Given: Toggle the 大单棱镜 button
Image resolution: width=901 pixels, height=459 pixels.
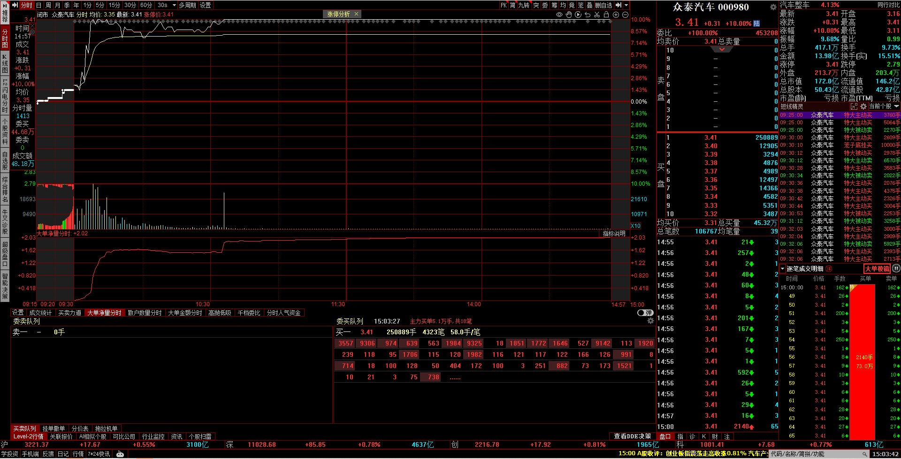Looking at the screenshot, I should click(x=877, y=269).
